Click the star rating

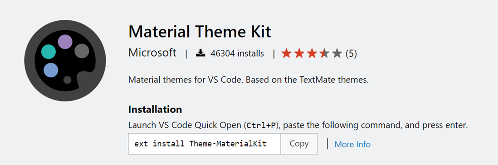point(312,53)
